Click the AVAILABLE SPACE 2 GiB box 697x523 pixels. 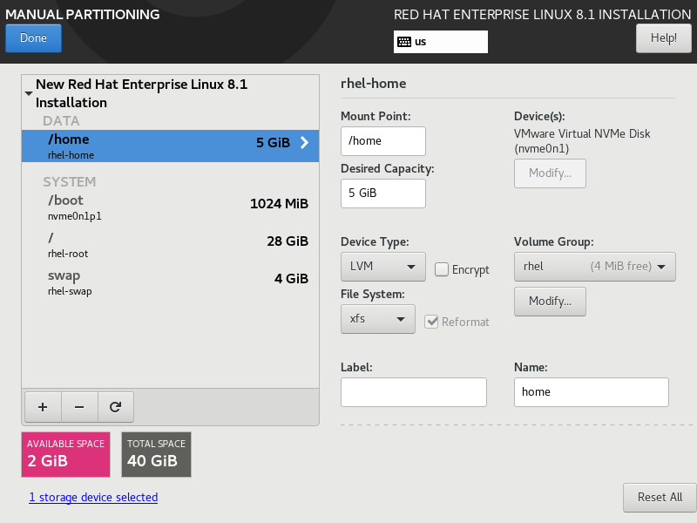tap(66, 454)
